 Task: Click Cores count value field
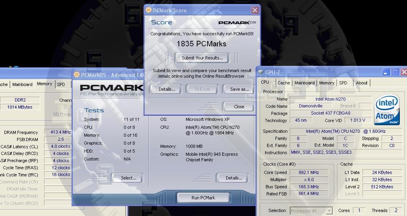click(x=359, y=210)
